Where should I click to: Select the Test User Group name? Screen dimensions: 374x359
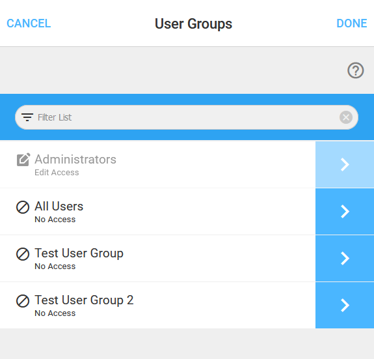click(x=79, y=253)
